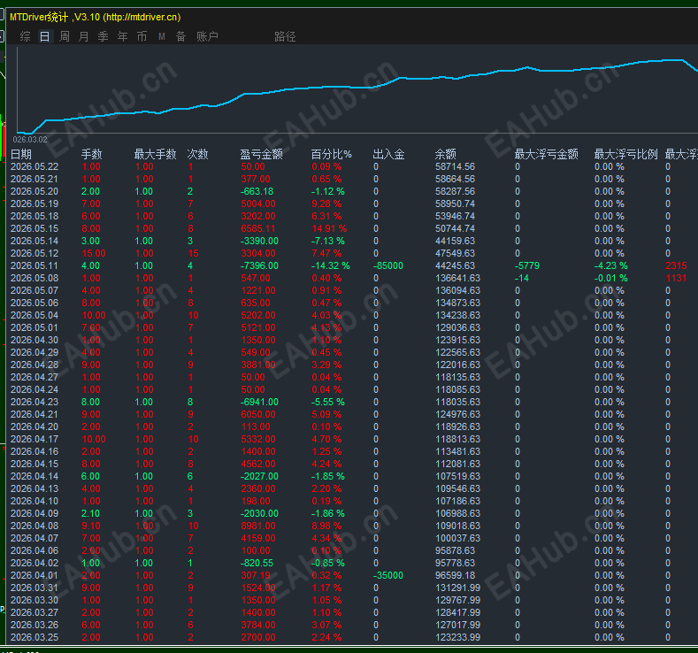Viewport: 698px width, 653px height.
Task: Select the 日 daily statistics tab
Action: 45,36
